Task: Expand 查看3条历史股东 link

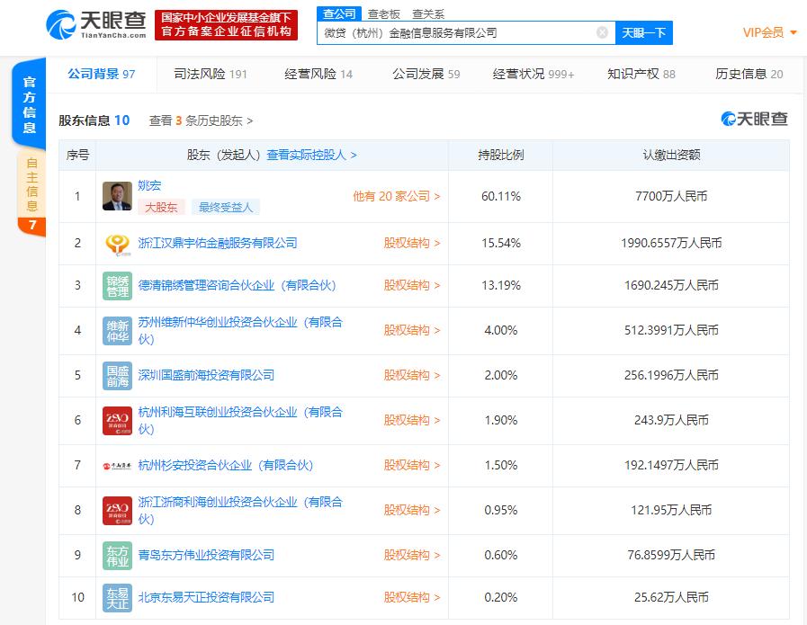Action: point(201,121)
